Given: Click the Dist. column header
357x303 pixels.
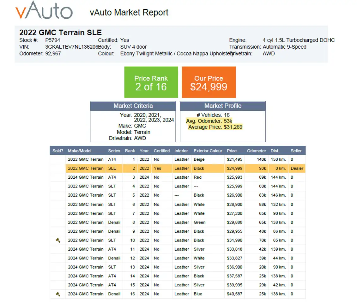Looking at the screenshot, I should [275, 151].
